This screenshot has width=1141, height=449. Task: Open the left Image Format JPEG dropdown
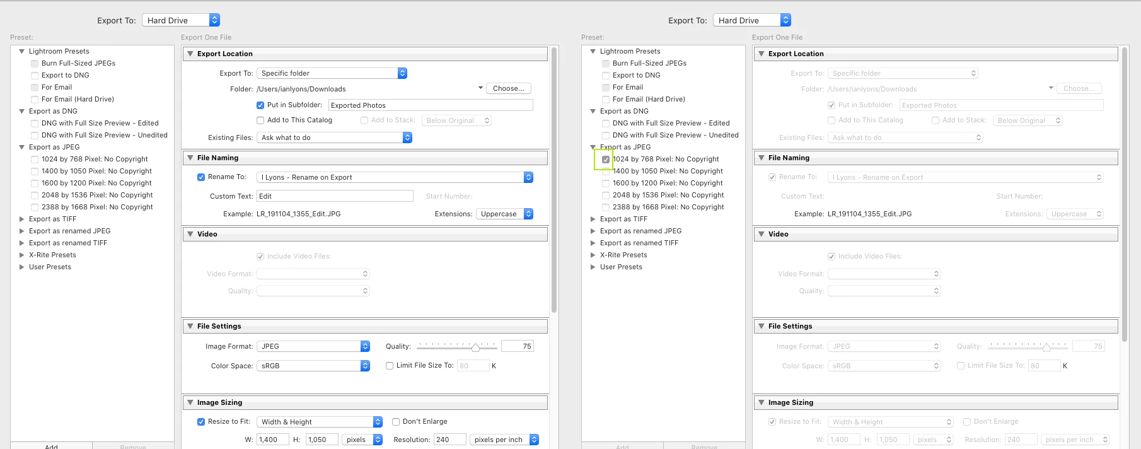click(x=313, y=346)
